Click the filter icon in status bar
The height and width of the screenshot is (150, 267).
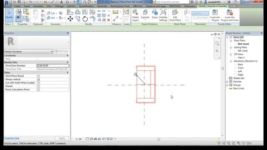coord(248,143)
